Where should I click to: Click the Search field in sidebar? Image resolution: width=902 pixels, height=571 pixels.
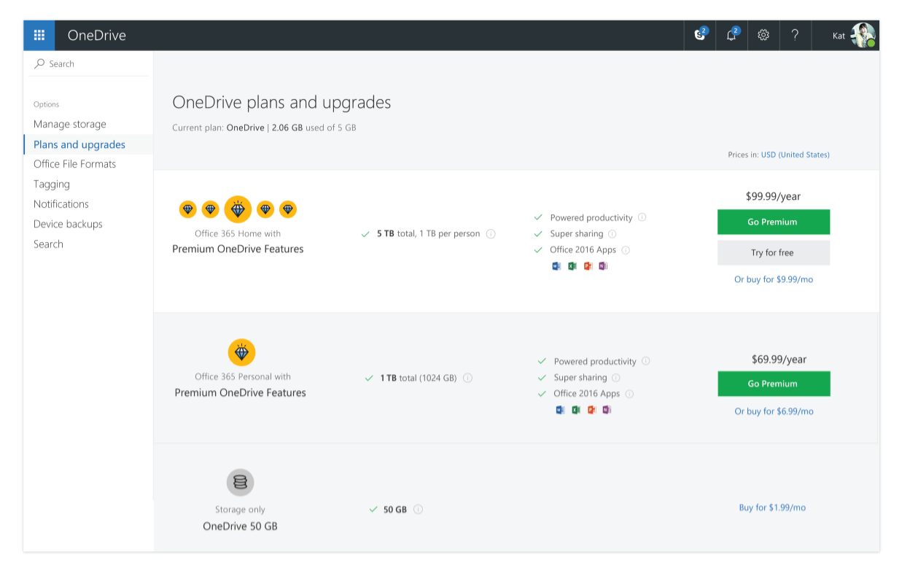tap(89, 64)
